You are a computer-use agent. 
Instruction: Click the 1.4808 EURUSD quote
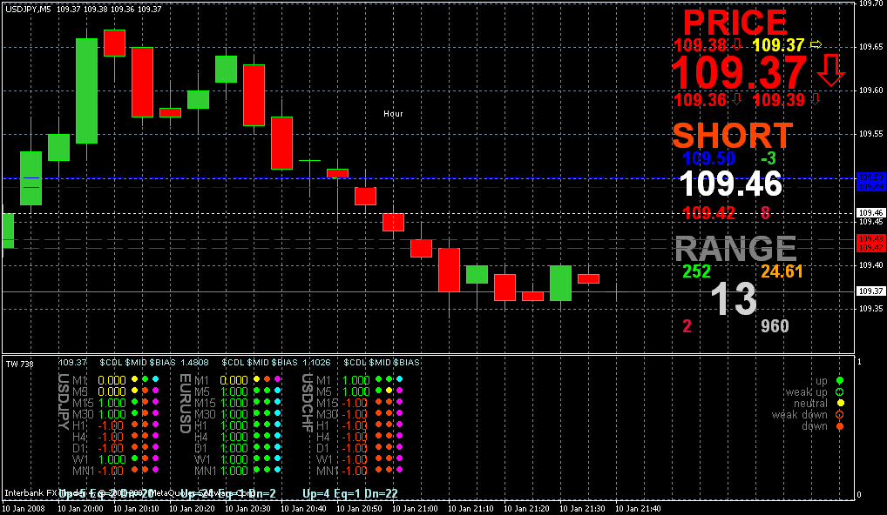(194, 363)
